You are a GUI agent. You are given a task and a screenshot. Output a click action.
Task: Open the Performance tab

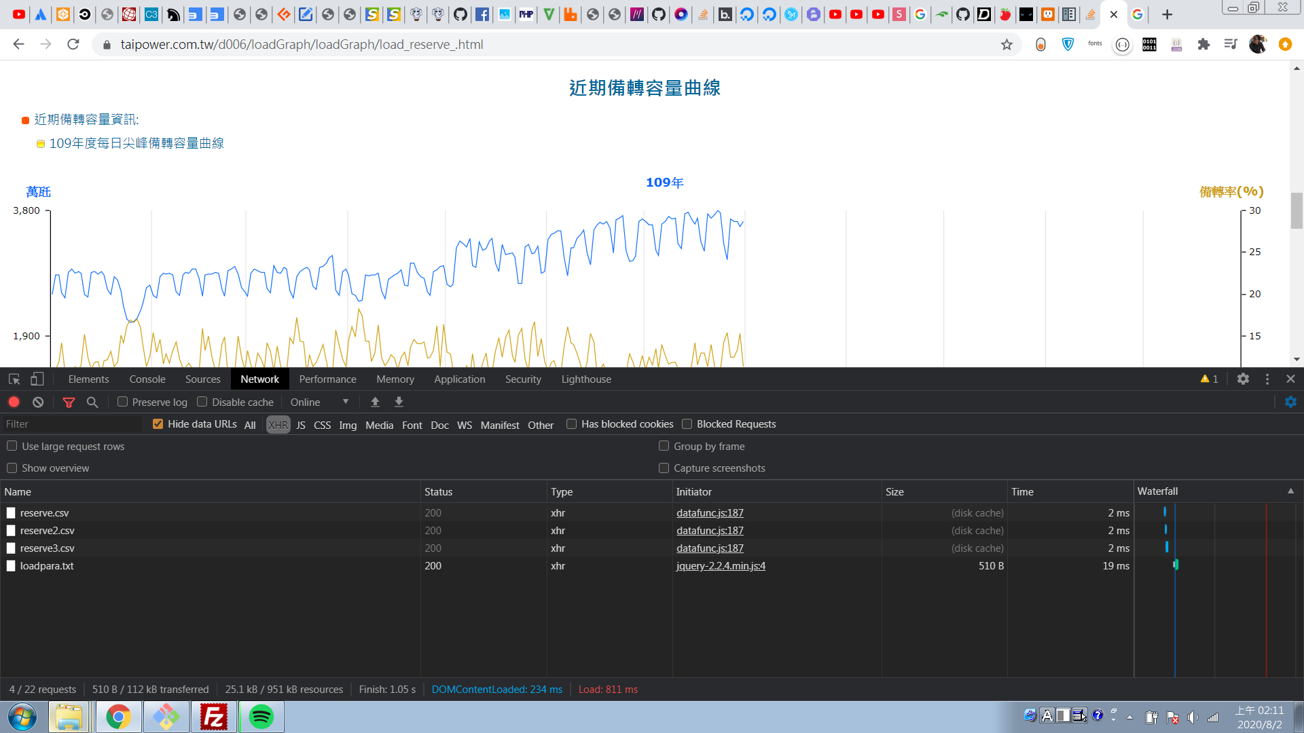coord(327,379)
